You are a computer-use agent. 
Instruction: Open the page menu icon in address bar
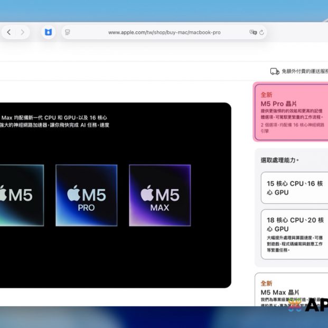(x=68, y=32)
